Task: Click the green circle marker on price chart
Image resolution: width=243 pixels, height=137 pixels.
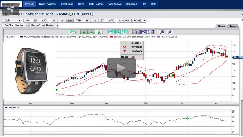Action: point(187,64)
